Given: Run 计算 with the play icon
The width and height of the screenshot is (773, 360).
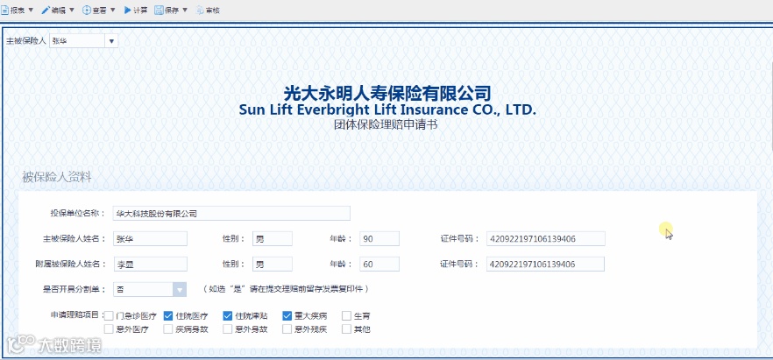Looking at the screenshot, I should pyautogui.click(x=127, y=10).
